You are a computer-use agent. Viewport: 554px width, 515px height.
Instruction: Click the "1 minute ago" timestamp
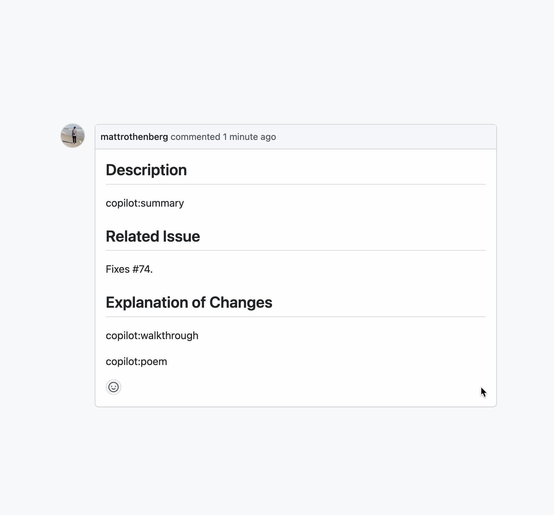coord(249,137)
